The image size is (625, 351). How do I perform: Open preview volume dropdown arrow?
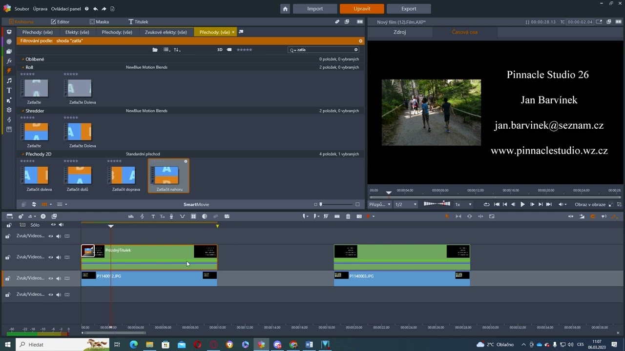565,204
